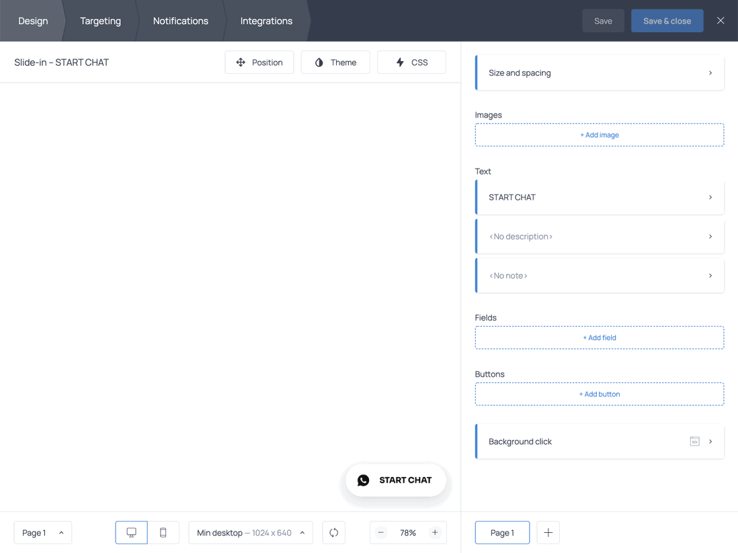Open the Page 1 dropdown selector
This screenshot has height=553, width=738.
coord(42,533)
